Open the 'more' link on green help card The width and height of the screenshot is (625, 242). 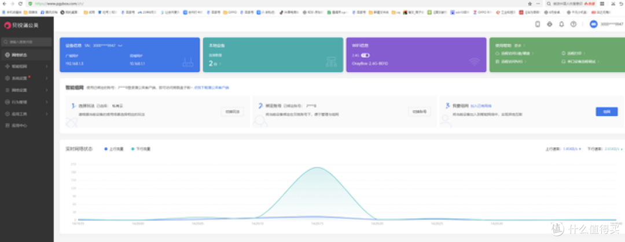tap(519, 46)
